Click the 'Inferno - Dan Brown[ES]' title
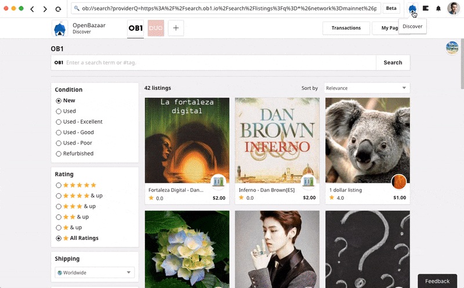 click(x=267, y=190)
